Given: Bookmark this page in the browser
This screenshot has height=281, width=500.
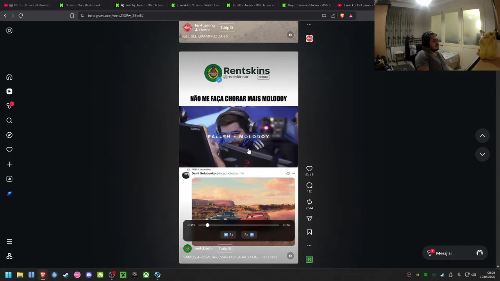Looking at the screenshot, I should [72, 16].
